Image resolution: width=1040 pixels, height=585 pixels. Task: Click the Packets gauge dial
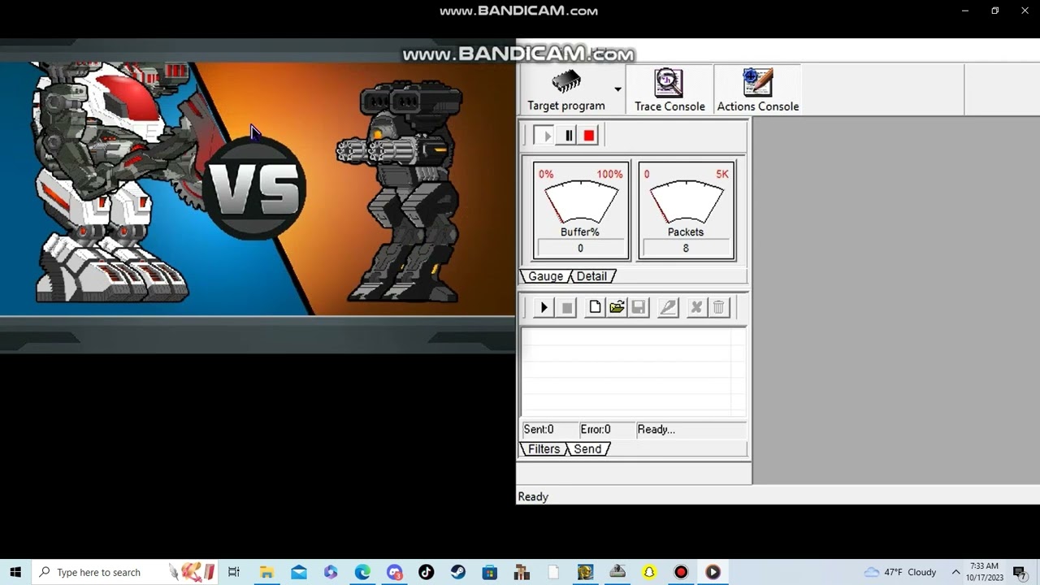point(686,201)
